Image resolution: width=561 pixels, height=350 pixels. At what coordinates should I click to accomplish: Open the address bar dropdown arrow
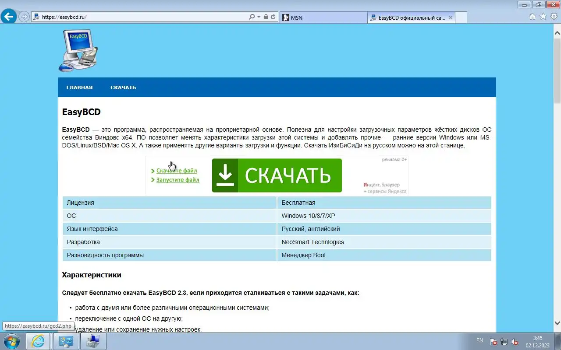click(259, 17)
